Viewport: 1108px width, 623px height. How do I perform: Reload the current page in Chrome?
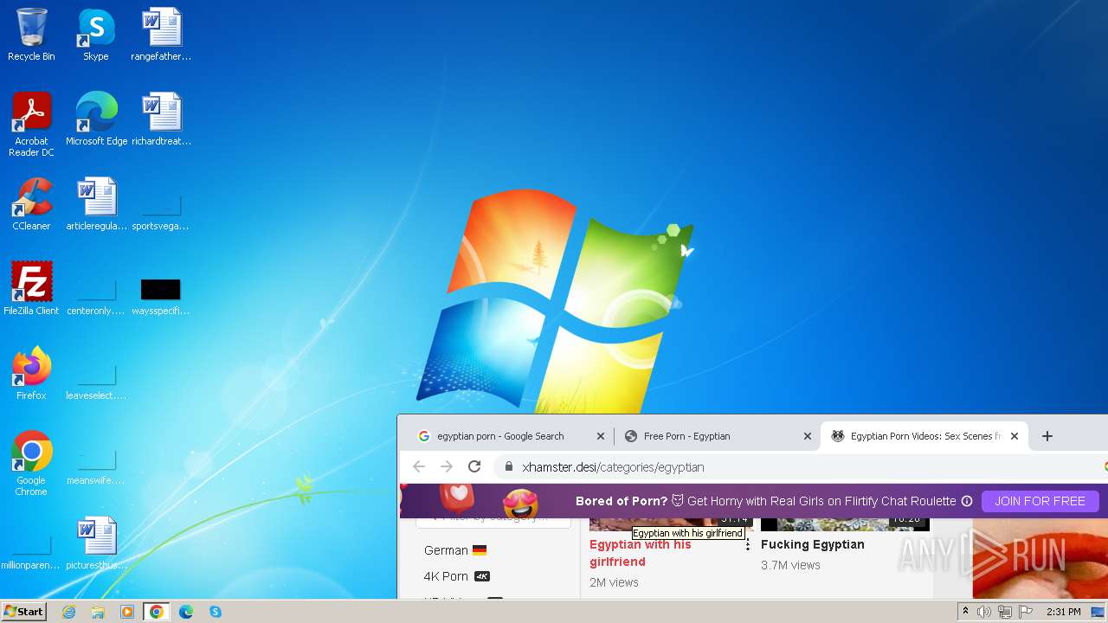[474, 466]
